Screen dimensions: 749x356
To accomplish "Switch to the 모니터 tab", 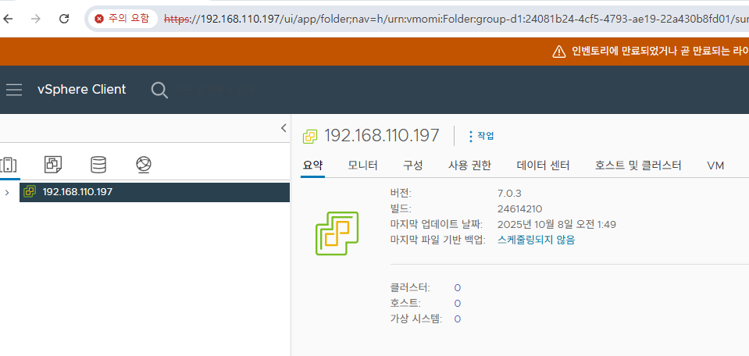I will (x=363, y=166).
